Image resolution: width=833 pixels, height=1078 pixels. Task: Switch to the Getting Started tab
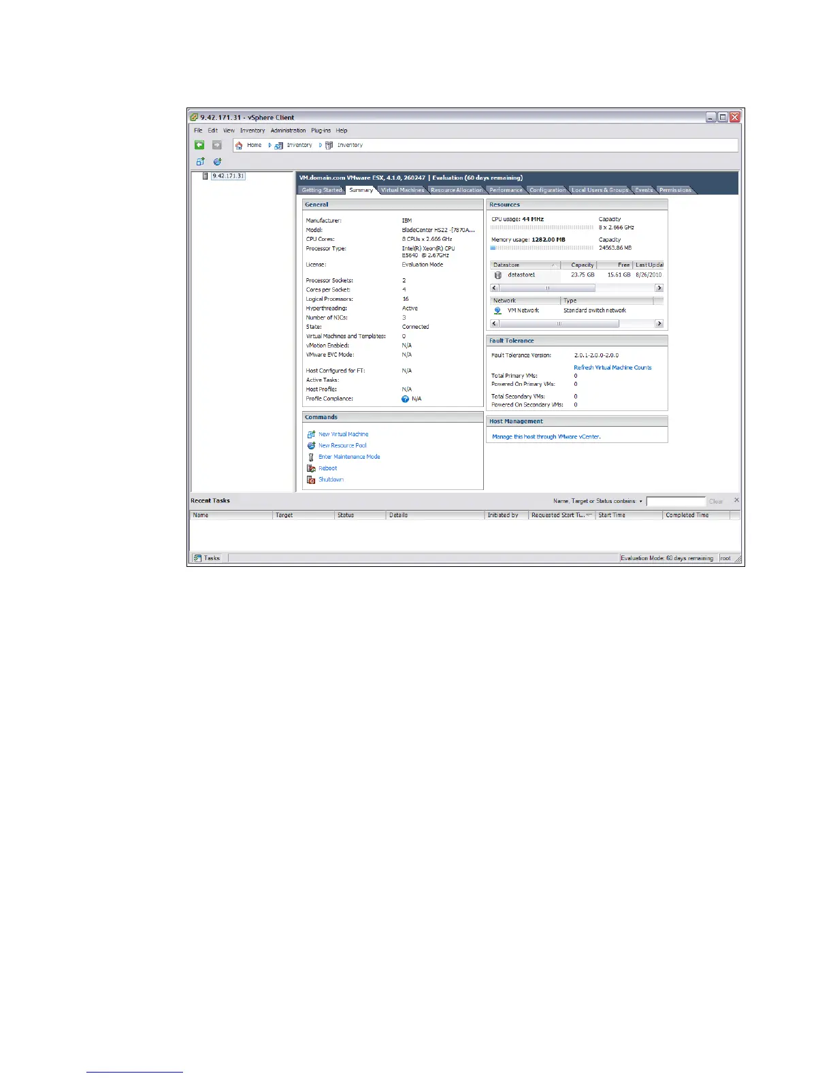pyautogui.click(x=321, y=190)
